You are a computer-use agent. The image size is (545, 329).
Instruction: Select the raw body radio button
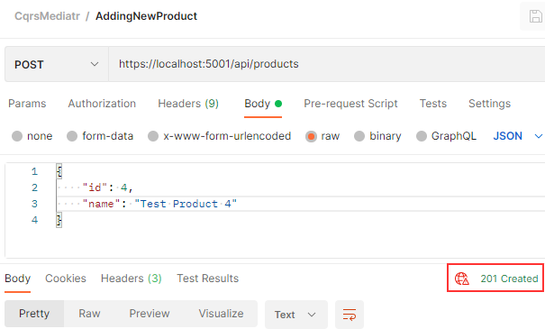(311, 136)
